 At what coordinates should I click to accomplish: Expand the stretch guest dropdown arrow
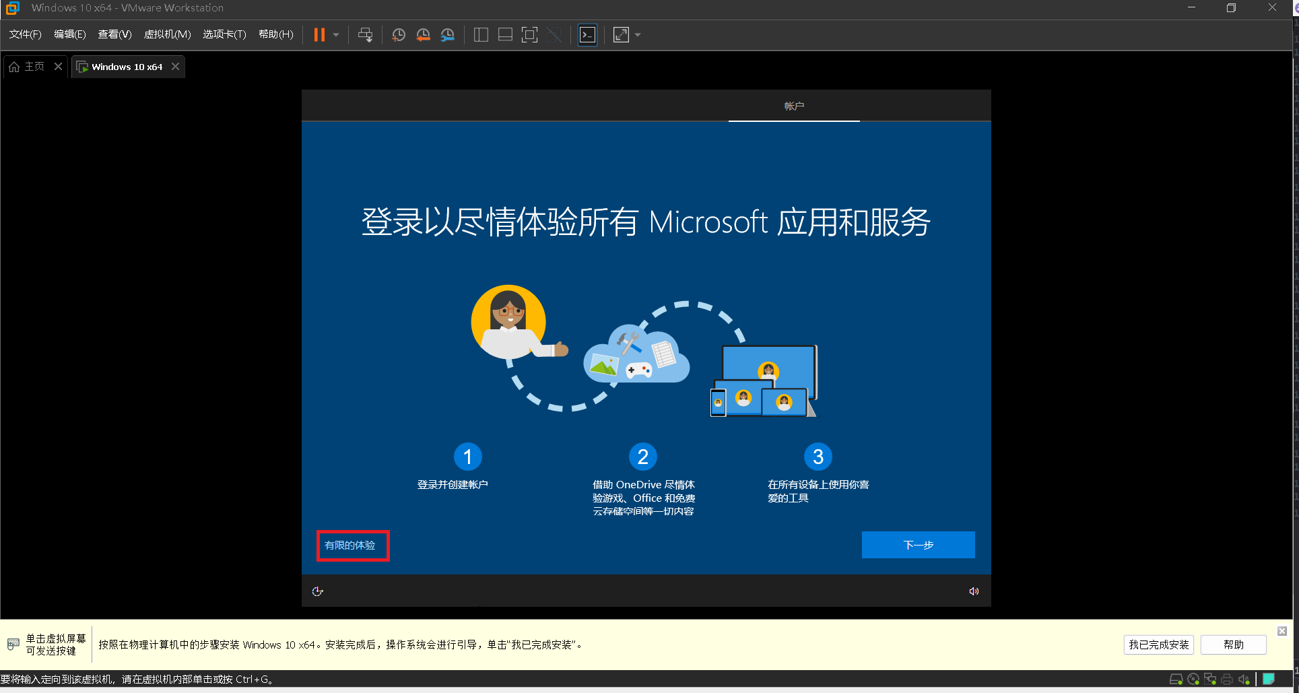click(x=638, y=35)
